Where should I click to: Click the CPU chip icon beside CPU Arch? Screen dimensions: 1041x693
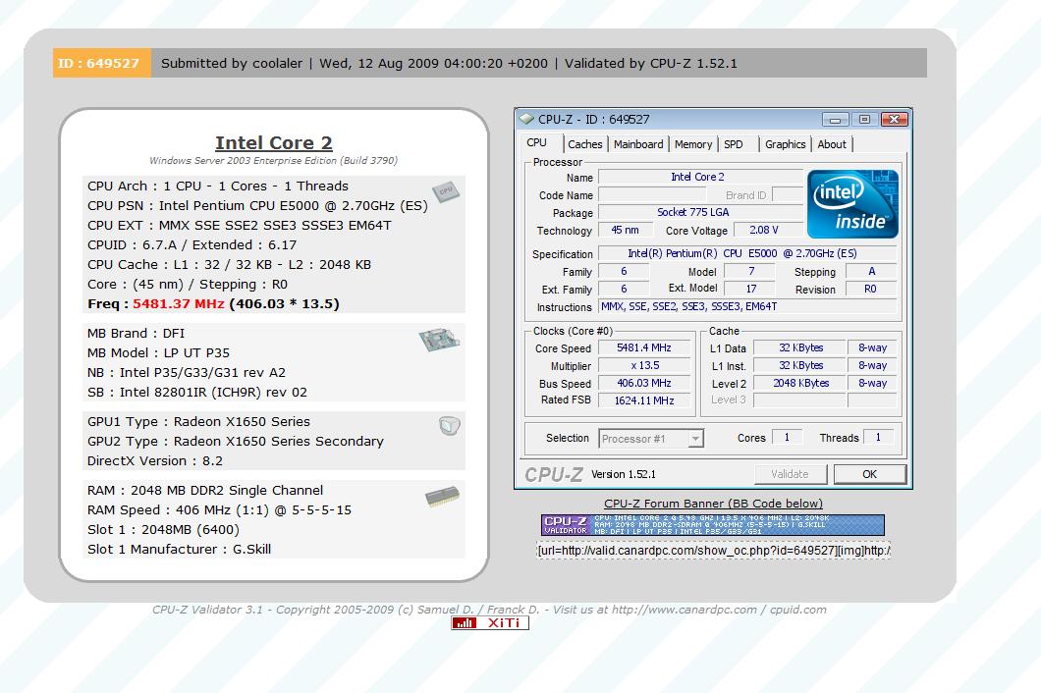[446, 191]
